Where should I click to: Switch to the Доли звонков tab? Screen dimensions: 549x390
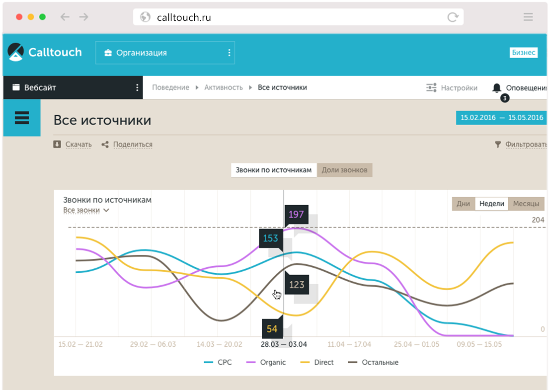[344, 170]
